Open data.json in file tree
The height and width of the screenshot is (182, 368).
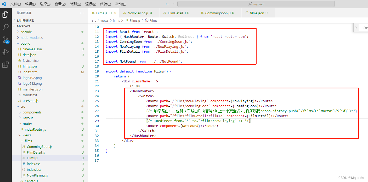[x=50, y=55]
